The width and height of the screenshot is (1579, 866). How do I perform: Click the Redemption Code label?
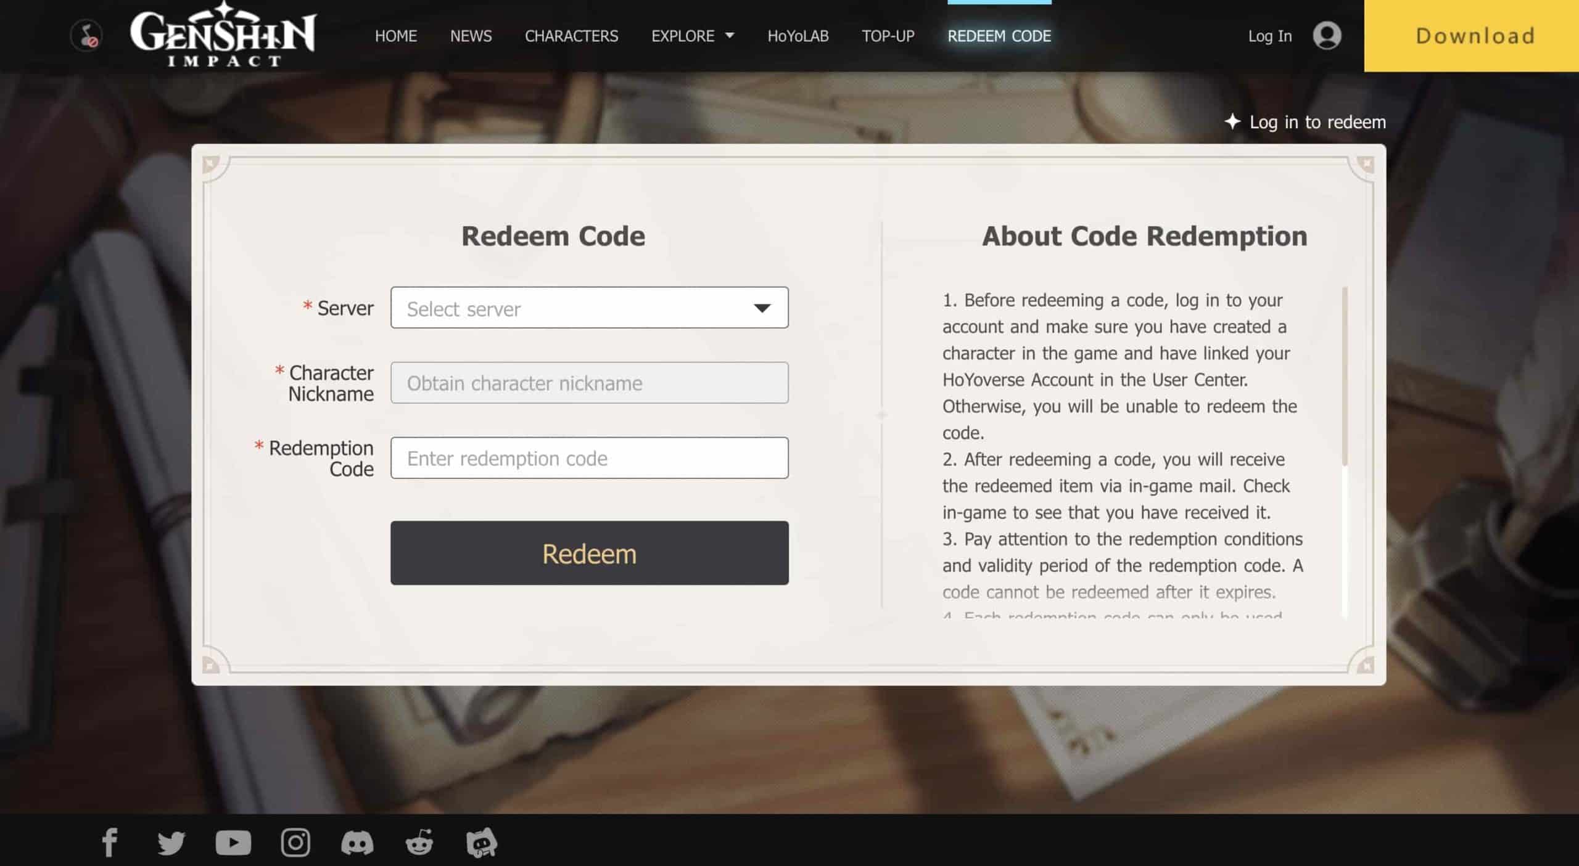(x=321, y=458)
